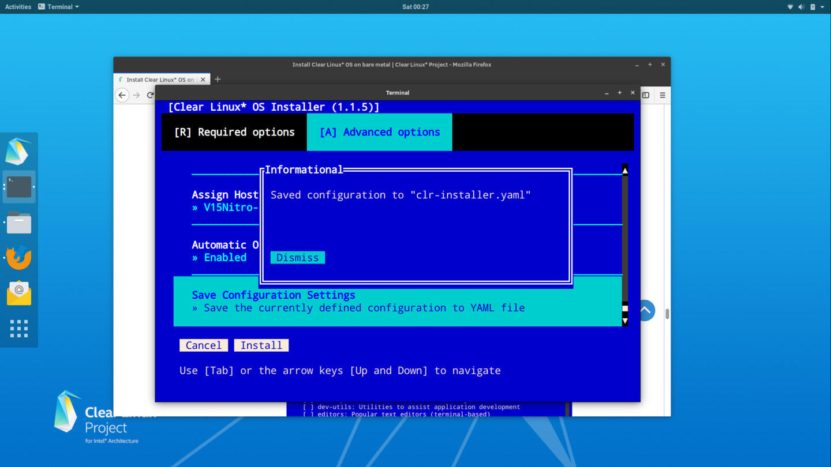This screenshot has height=467, width=831.
Task: Click Firefox forward arrow
Action: point(137,95)
